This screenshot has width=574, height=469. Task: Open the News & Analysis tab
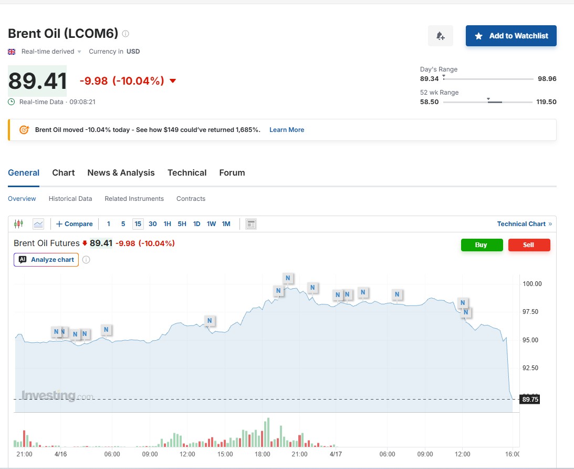click(x=121, y=172)
